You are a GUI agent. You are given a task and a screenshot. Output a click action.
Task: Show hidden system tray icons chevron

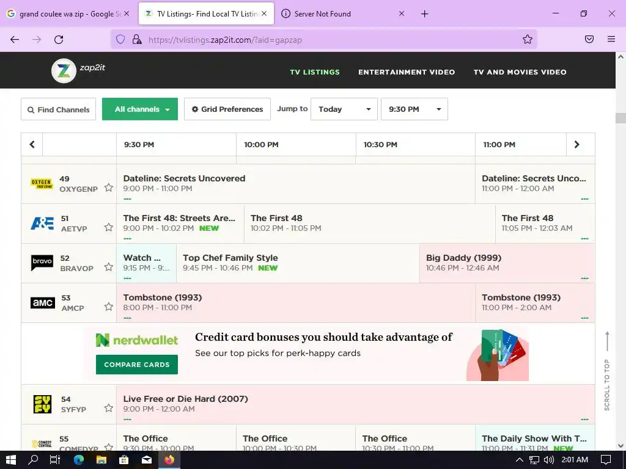pos(520,460)
